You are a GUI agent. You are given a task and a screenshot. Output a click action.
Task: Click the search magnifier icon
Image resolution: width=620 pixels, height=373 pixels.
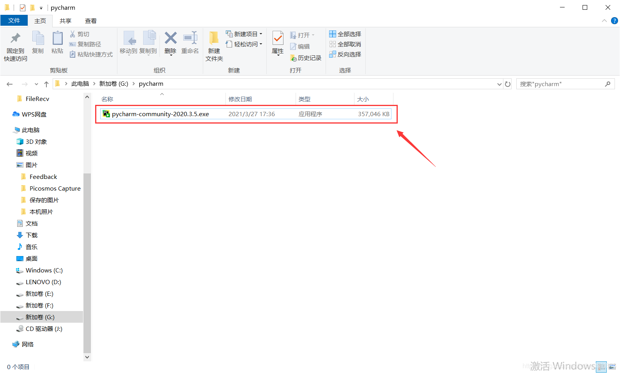tap(608, 84)
